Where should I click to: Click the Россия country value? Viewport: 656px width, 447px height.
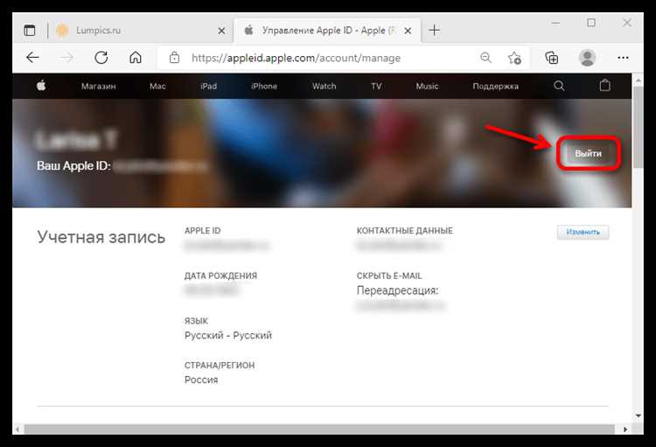pyautogui.click(x=201, y=380)
